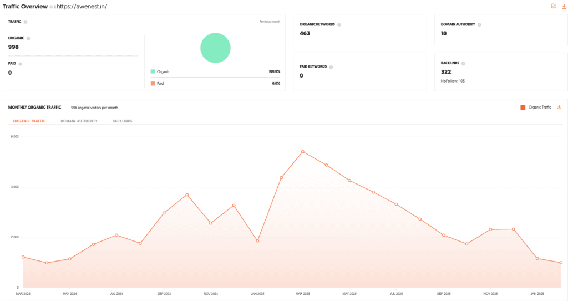Click the MAY 2025 x-axis label
This screenshot has height=302, width=568.
[x=349, y=294]
